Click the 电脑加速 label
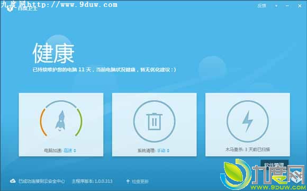 click(53, 150)
